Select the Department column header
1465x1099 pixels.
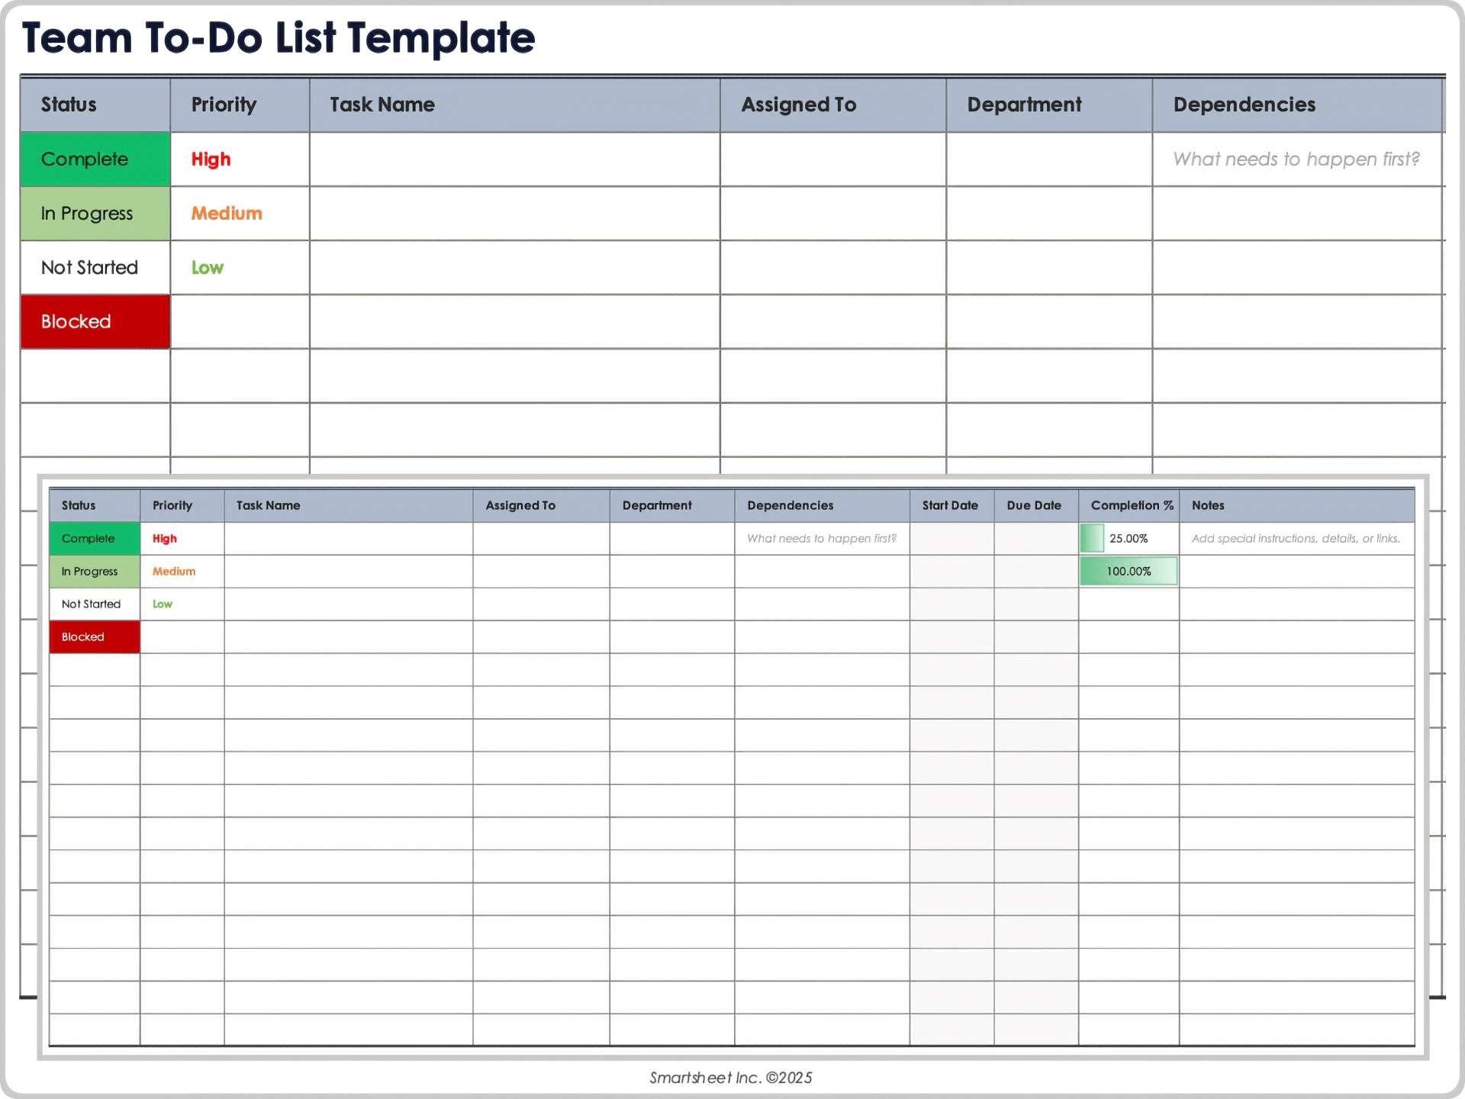coord(1024,105)
